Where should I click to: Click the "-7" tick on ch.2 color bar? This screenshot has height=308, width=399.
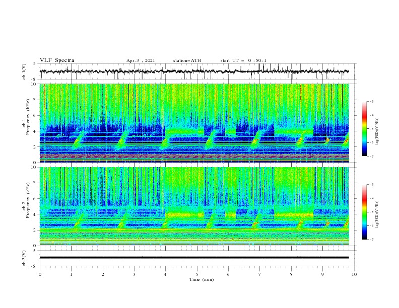pyautogui.click(x=372, y=240)
